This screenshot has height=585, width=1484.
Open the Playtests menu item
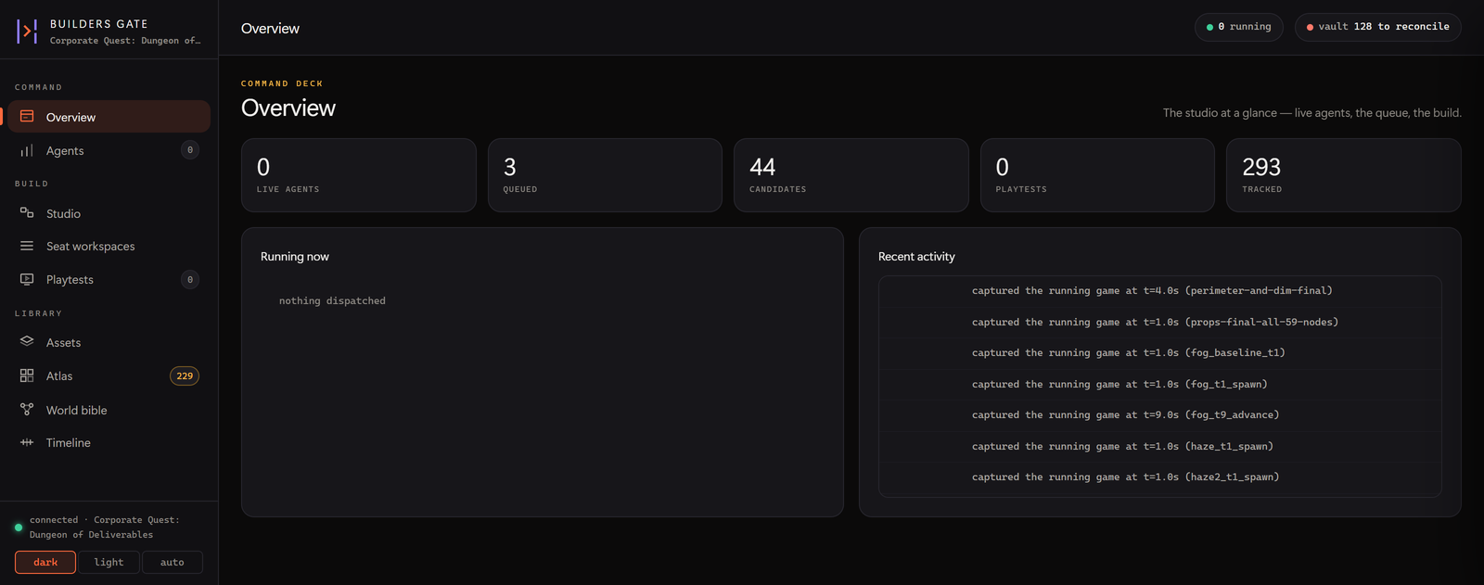pos(109,279)
